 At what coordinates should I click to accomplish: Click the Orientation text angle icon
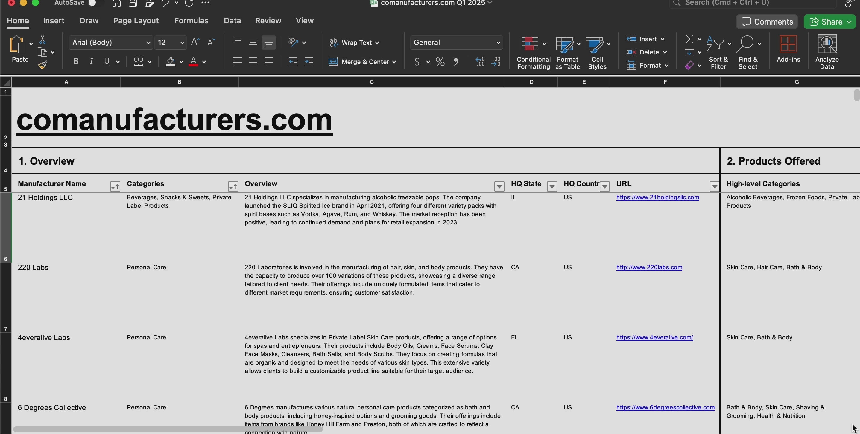point(293,42)
